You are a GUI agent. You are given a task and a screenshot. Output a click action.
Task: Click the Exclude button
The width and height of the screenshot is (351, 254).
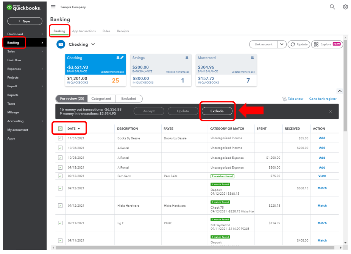217,111
